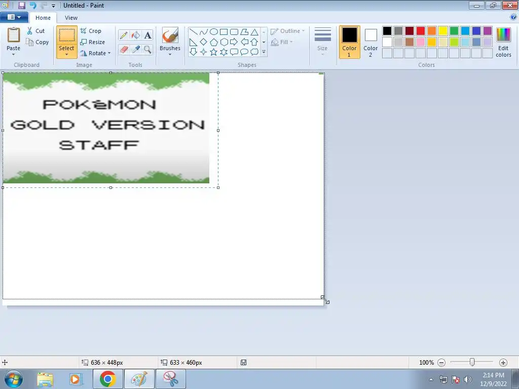Switch to the Home ribbon tab

click(x=43, y=18)
